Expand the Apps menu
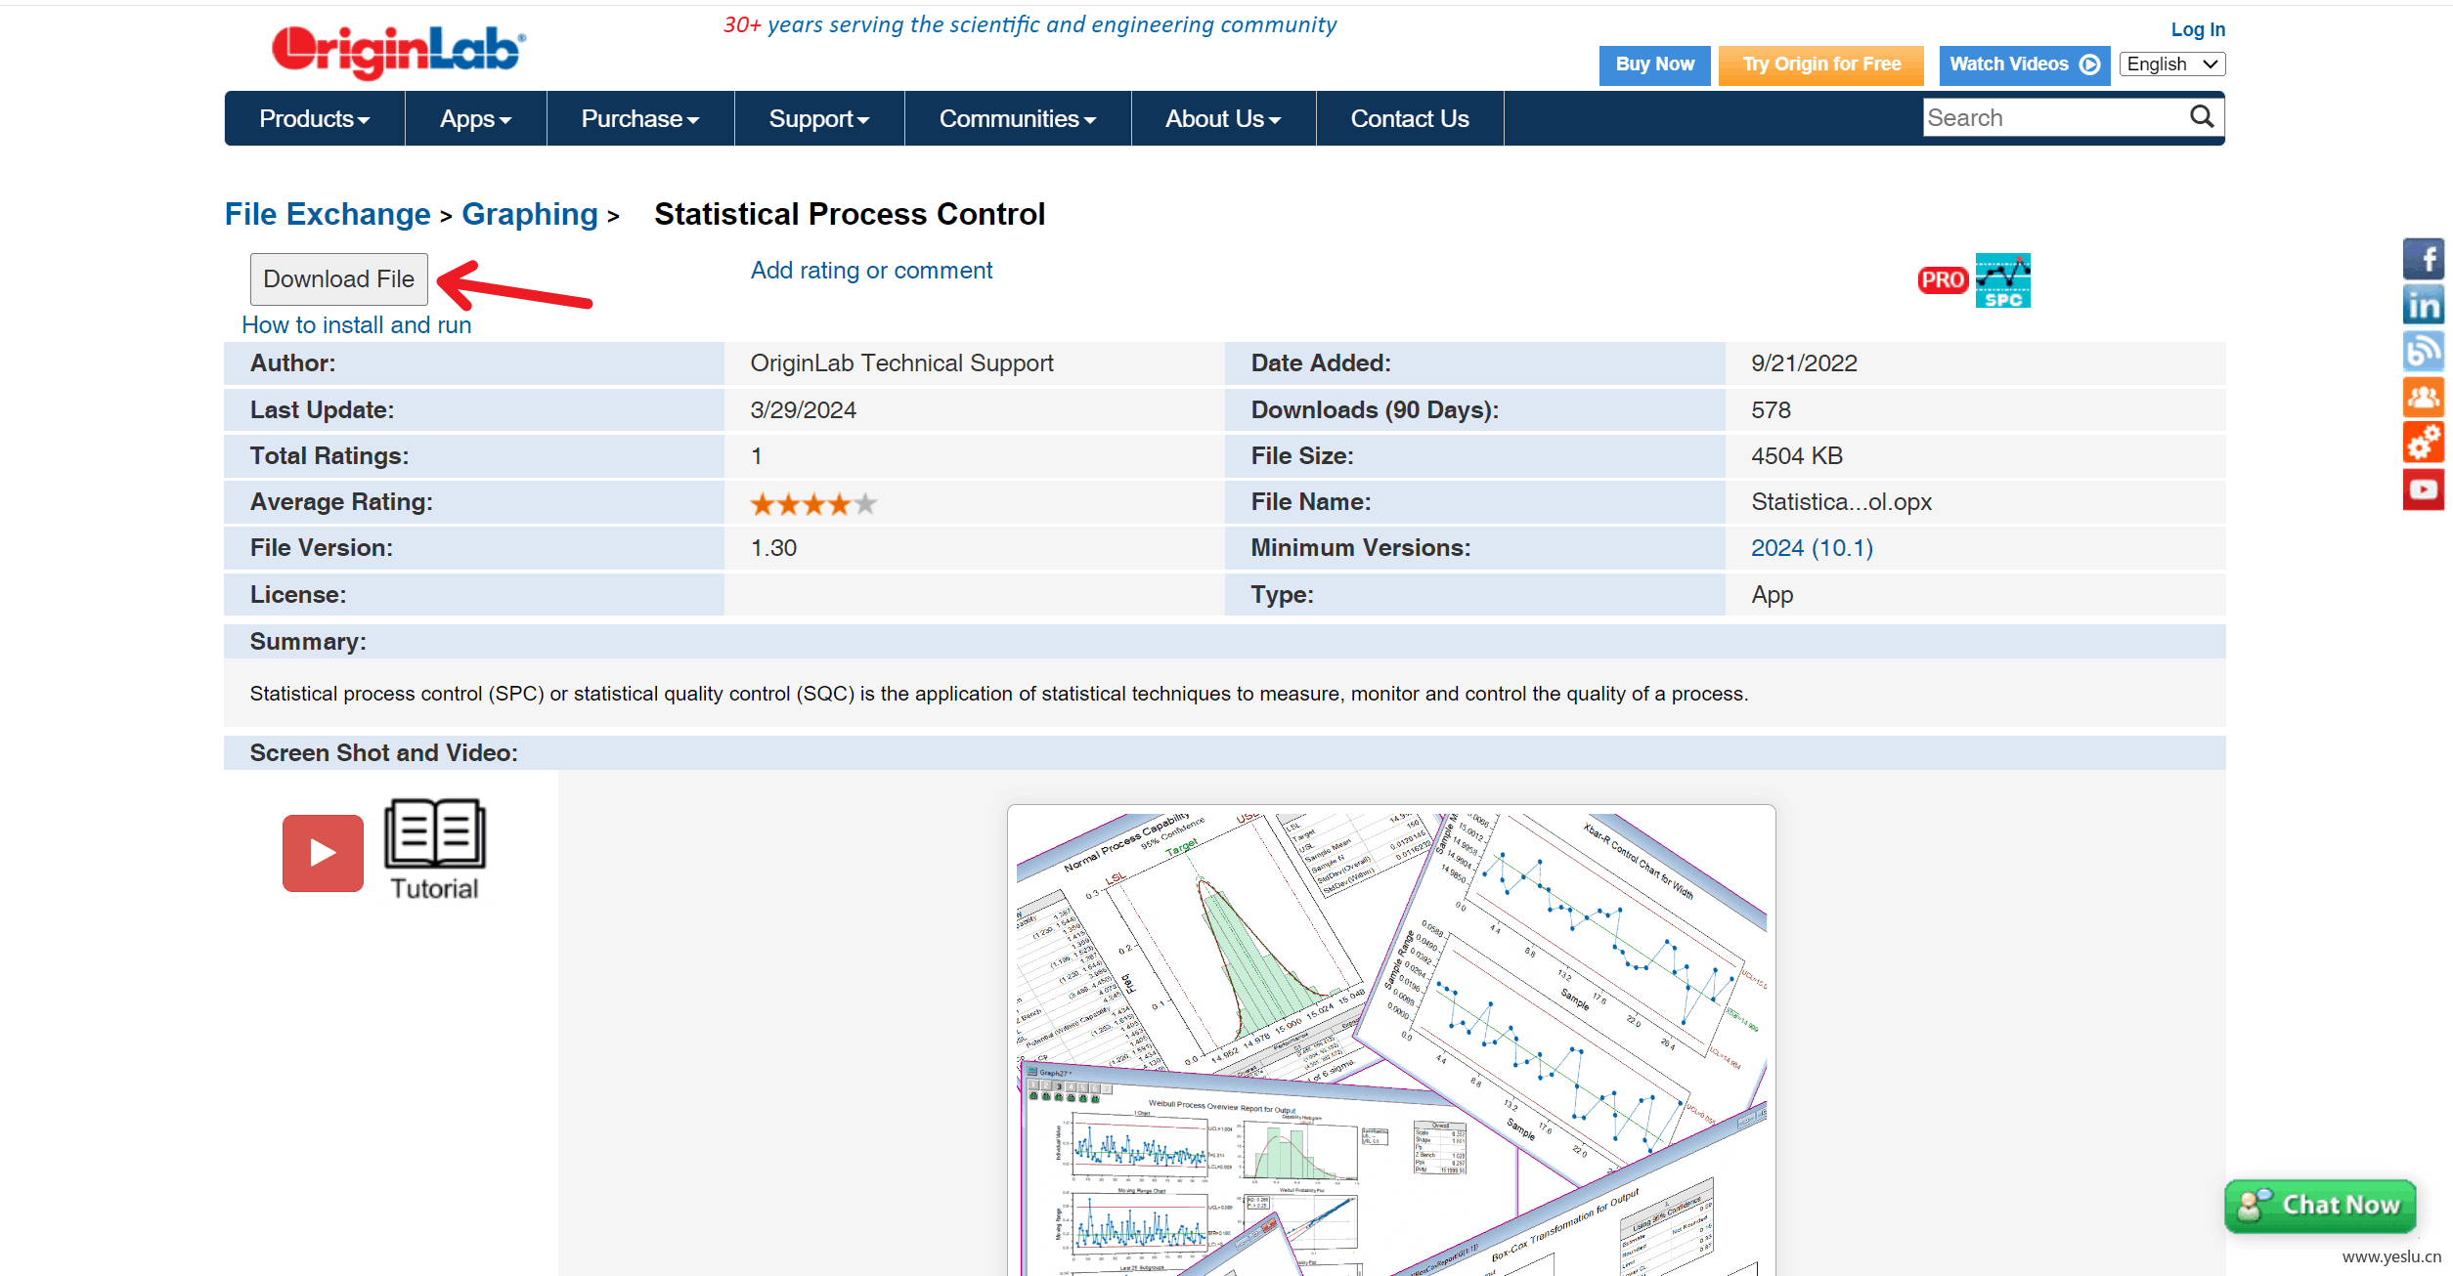The width and height of the screenshot is (2453, 1276). tap(476, 118)
